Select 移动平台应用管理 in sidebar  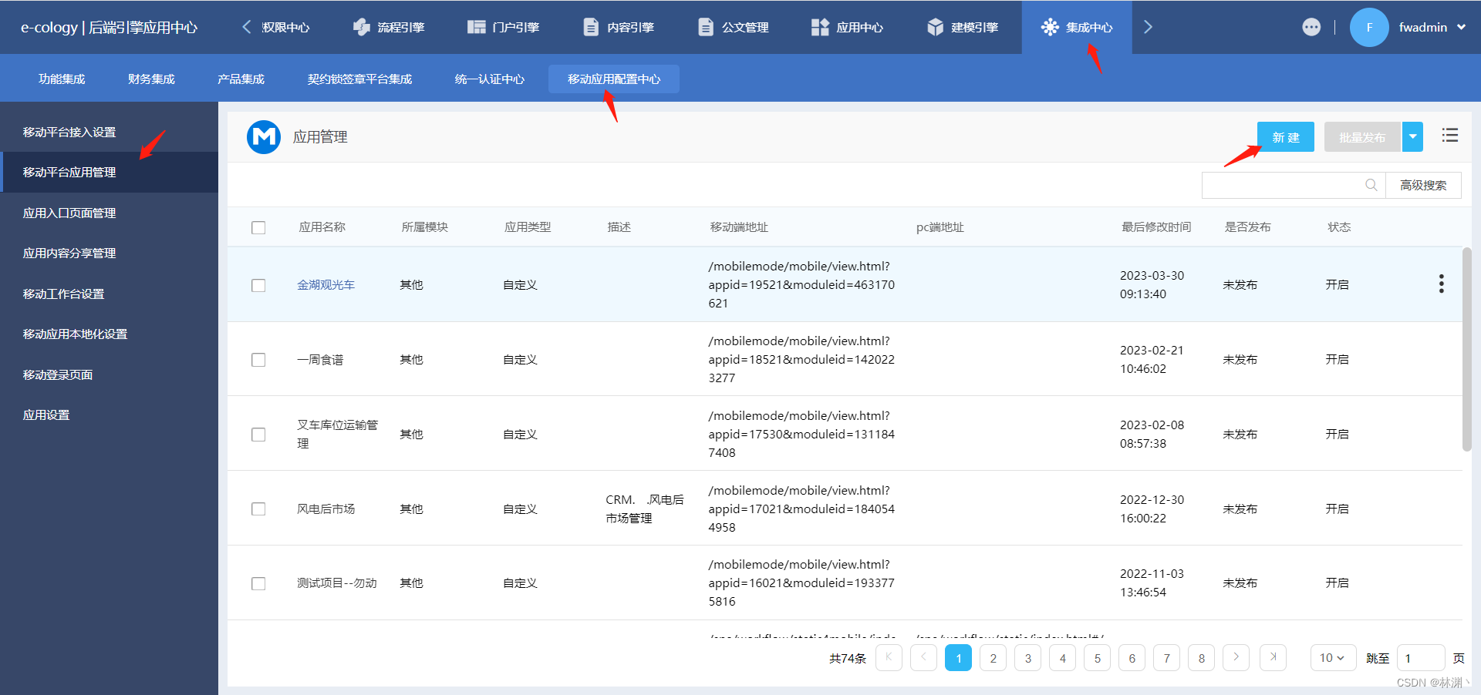(109, 172)
